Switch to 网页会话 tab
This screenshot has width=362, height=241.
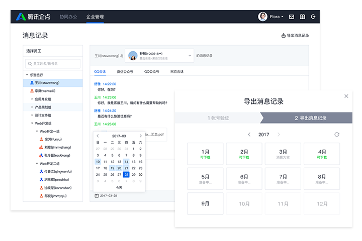(x=177, y=71)
